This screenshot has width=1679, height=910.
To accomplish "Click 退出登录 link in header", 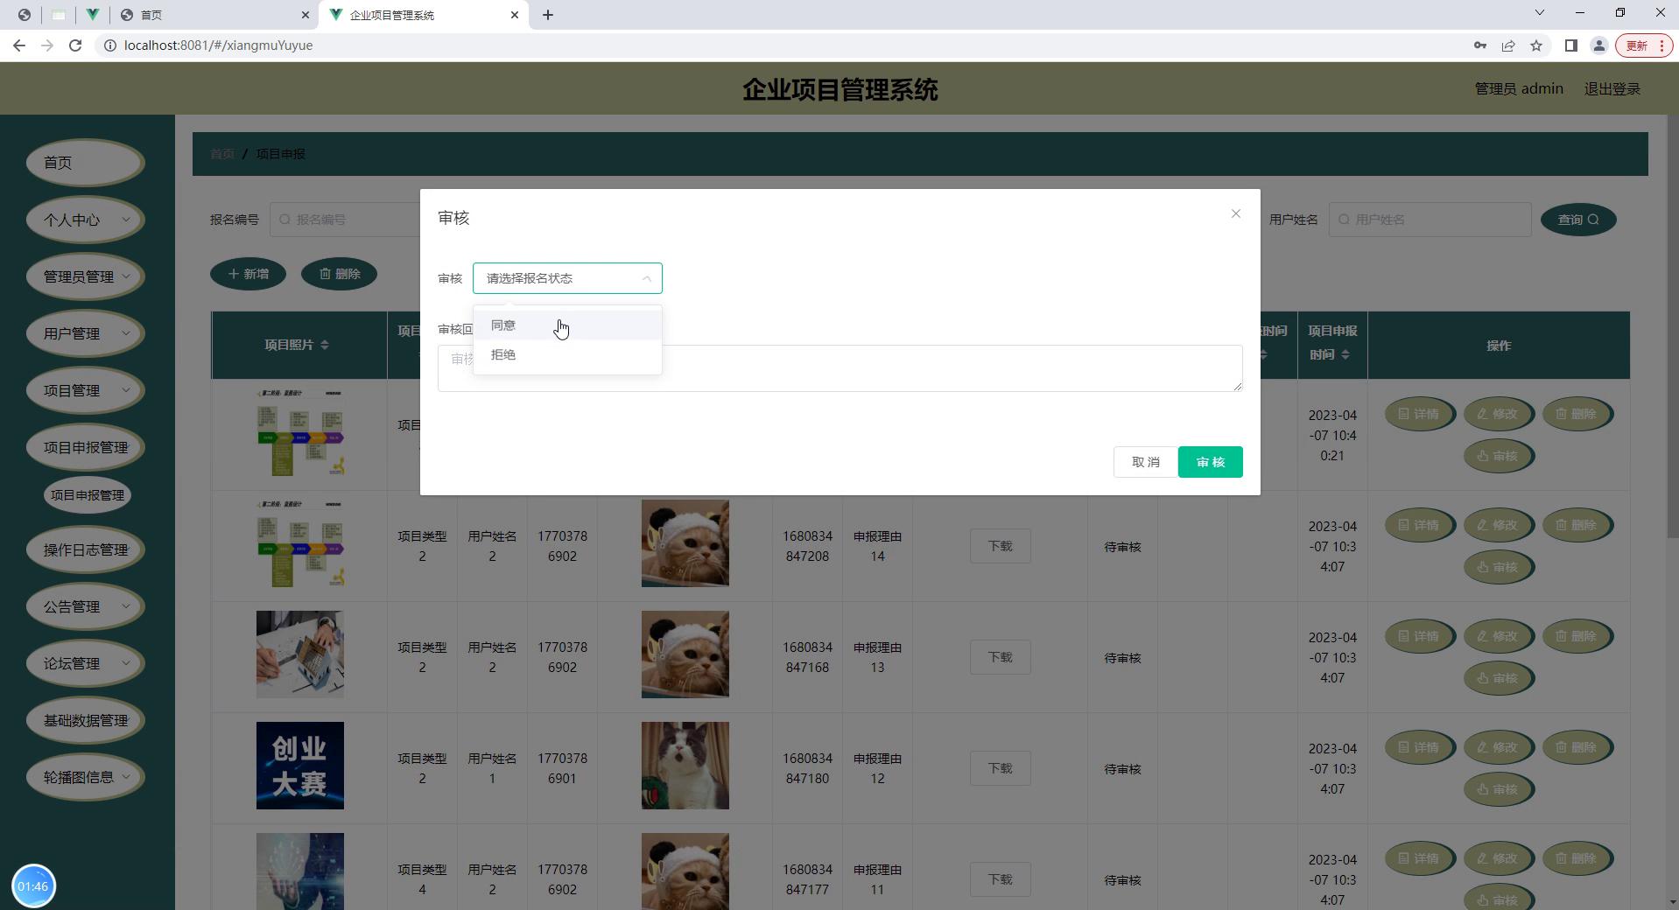I will (1612, 89).
